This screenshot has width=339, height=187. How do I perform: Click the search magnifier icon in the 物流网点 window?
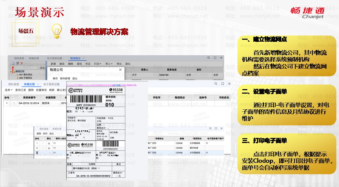pos(208,58)
